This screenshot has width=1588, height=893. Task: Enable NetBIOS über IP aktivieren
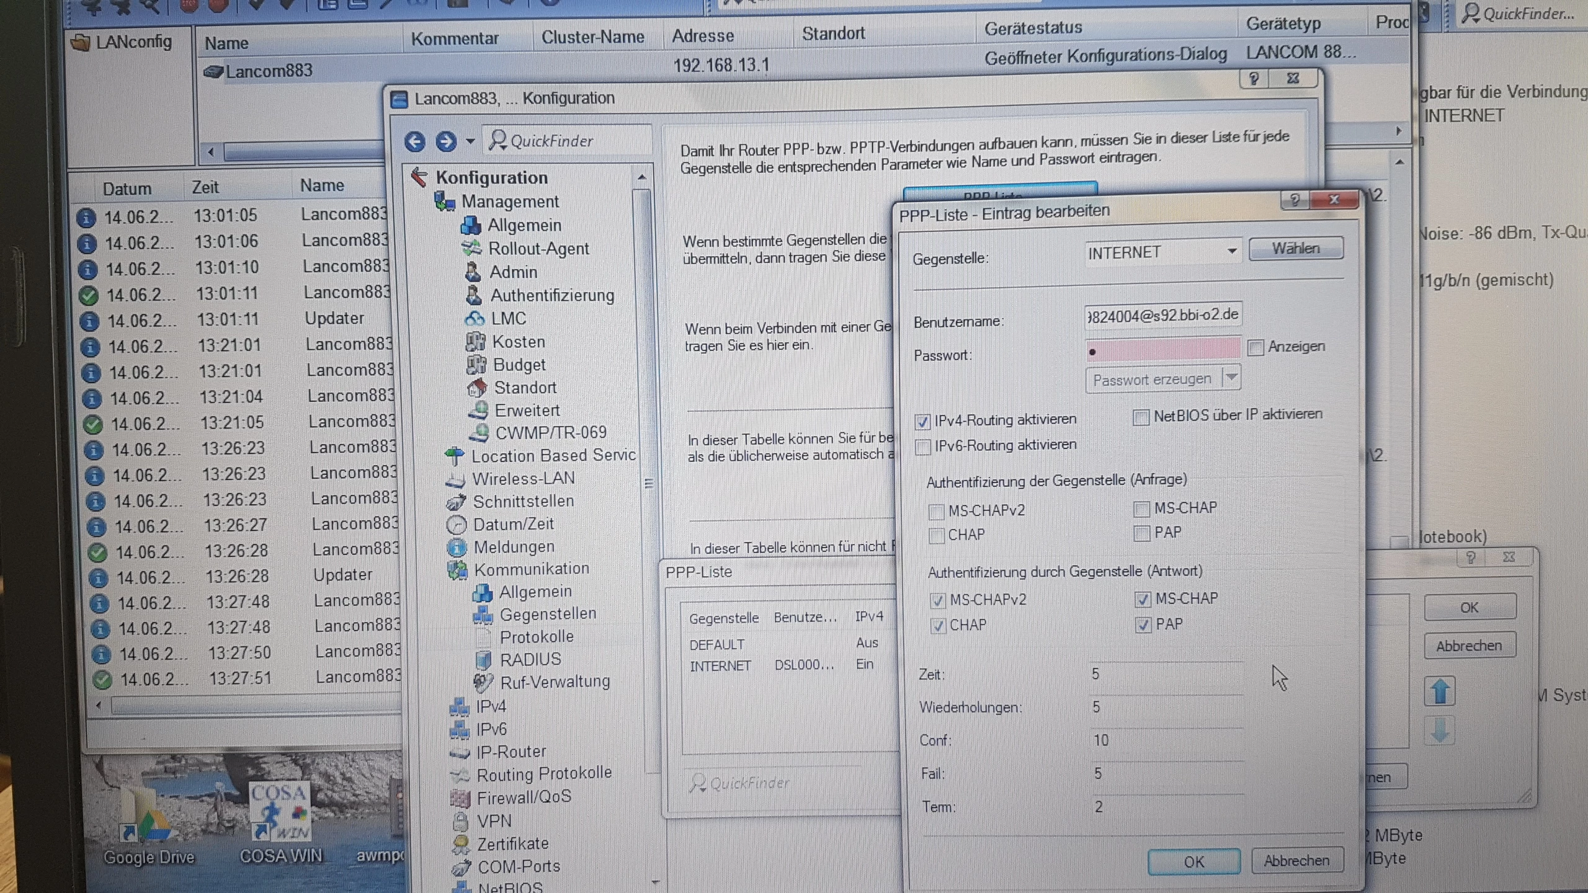point(1141,417)
